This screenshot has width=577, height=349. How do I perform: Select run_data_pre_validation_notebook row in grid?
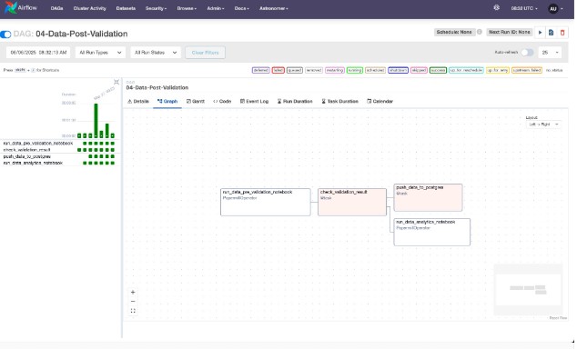(59, 144)
